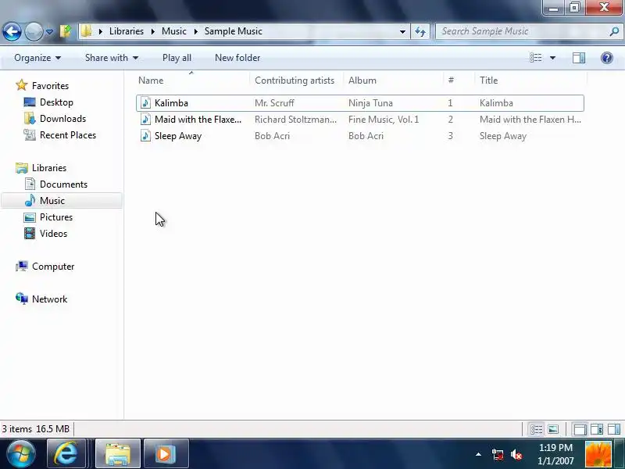Screen dimensions: 625x469
Task: Select Computer in the navigation pane
Action: tap(53, 267)
